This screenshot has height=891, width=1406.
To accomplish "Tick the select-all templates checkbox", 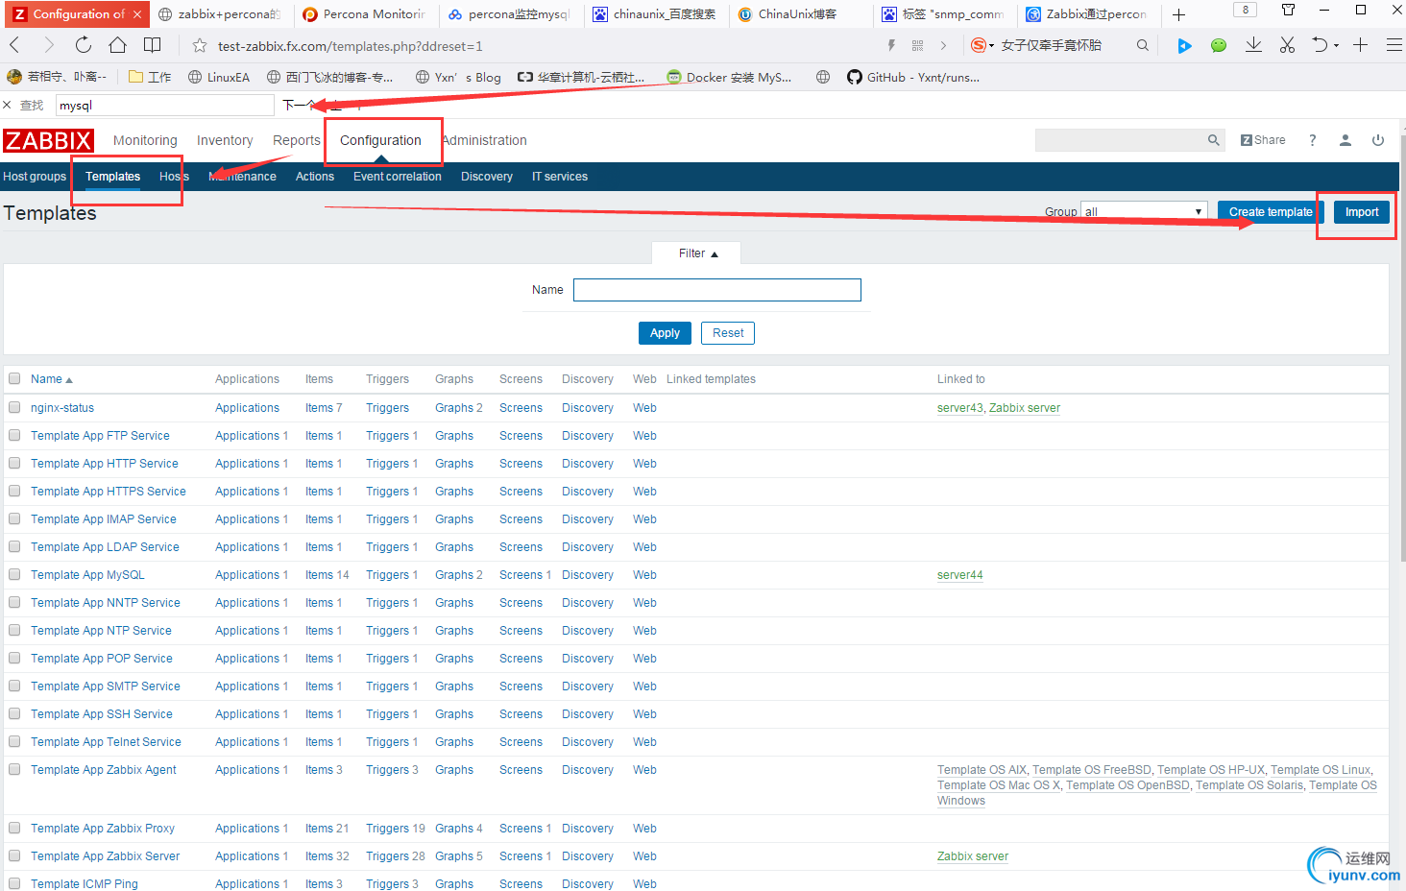I will coord(14,378).
